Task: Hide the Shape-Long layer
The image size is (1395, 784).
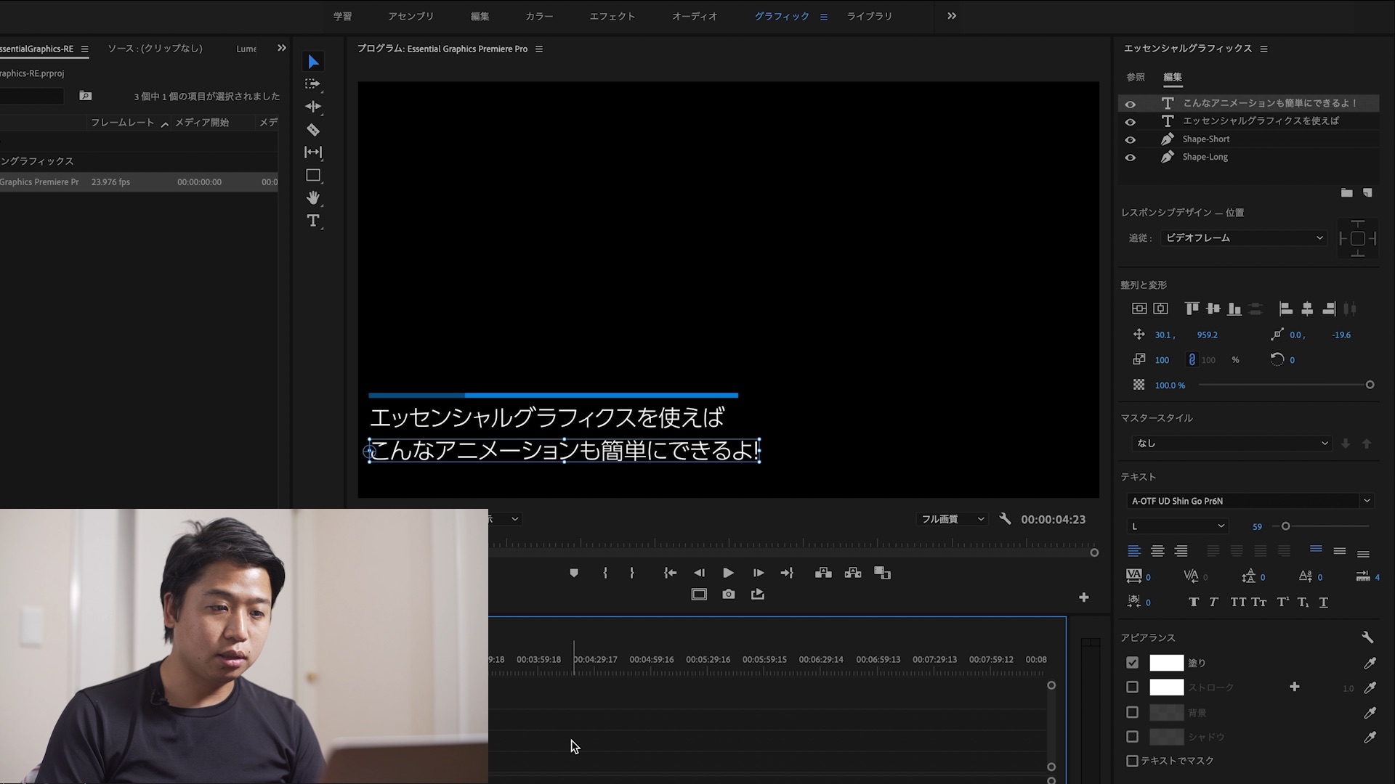Action: tap(1130, 158)
